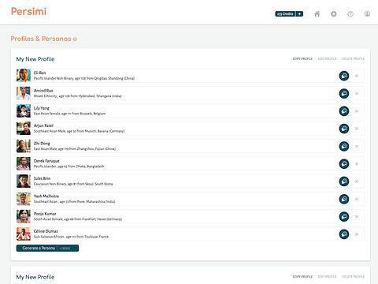Viewport: 378px width, 284px height.
Task: Click COPY PROFILE for first profile
Action: [302, 59]
